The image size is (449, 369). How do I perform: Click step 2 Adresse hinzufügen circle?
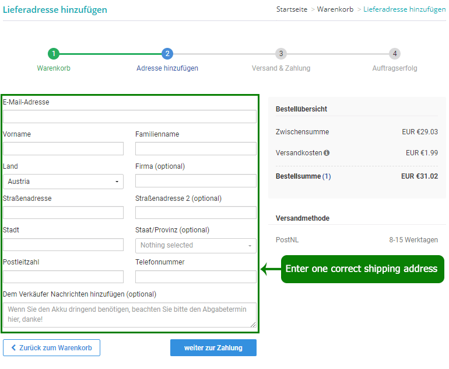tap(167, 54)
